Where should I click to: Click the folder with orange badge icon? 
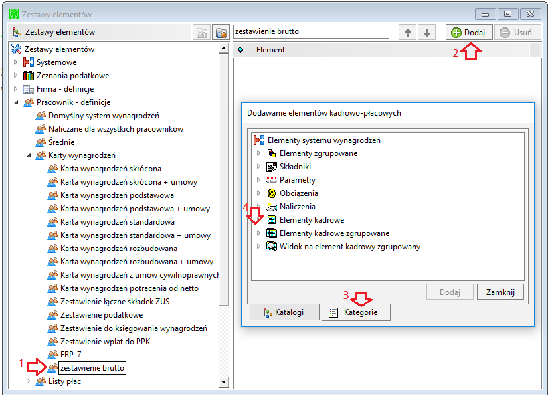221,33
